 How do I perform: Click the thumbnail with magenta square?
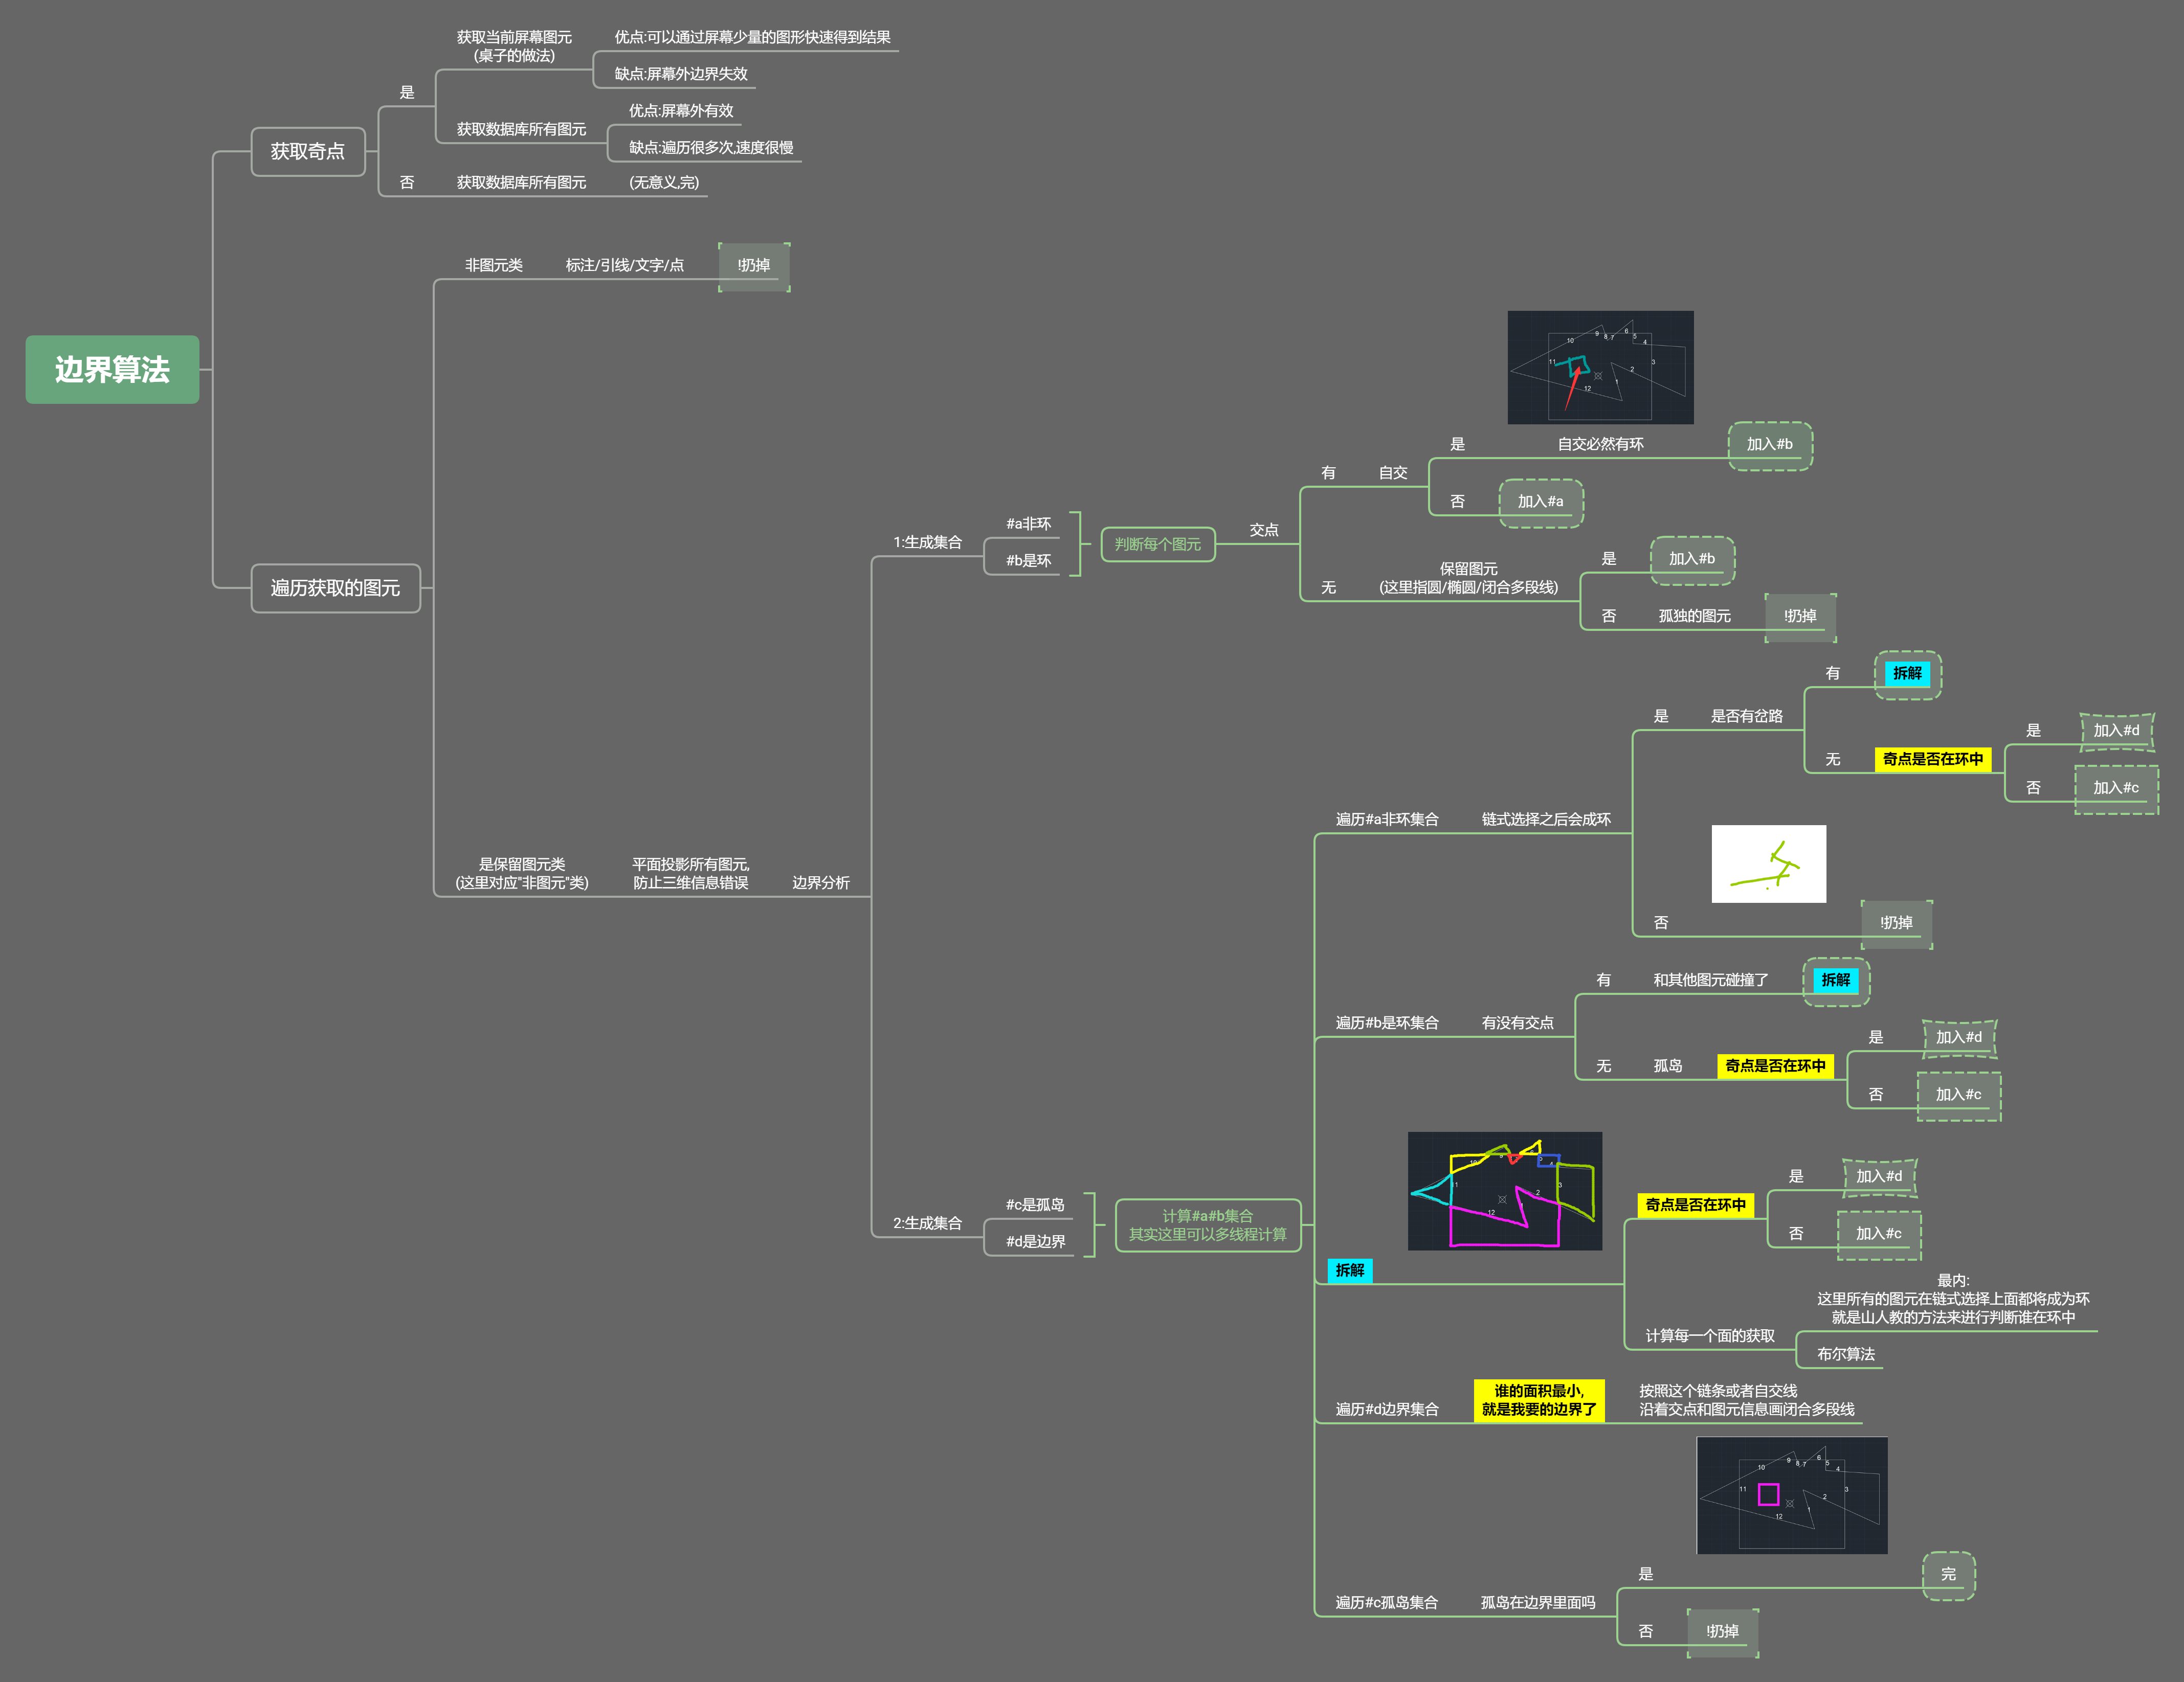pyautogui.click(x=1791, y=1495)
